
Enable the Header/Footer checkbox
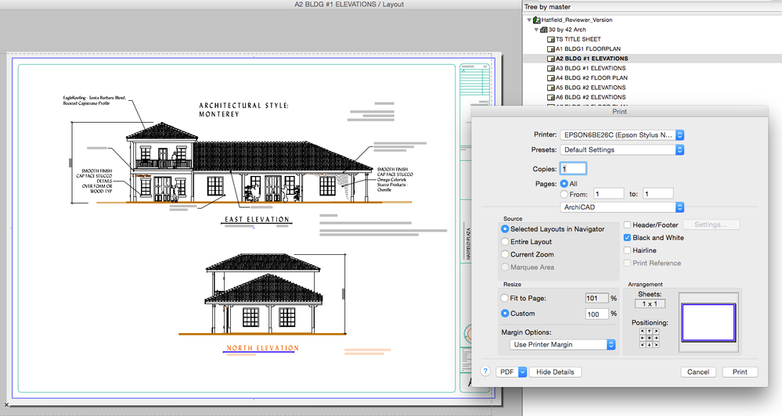coord(627,225)
